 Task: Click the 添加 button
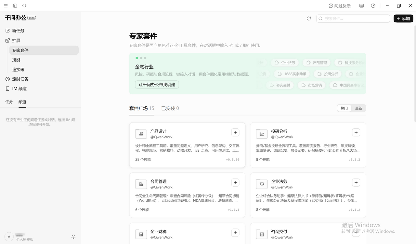click(403, 18)
